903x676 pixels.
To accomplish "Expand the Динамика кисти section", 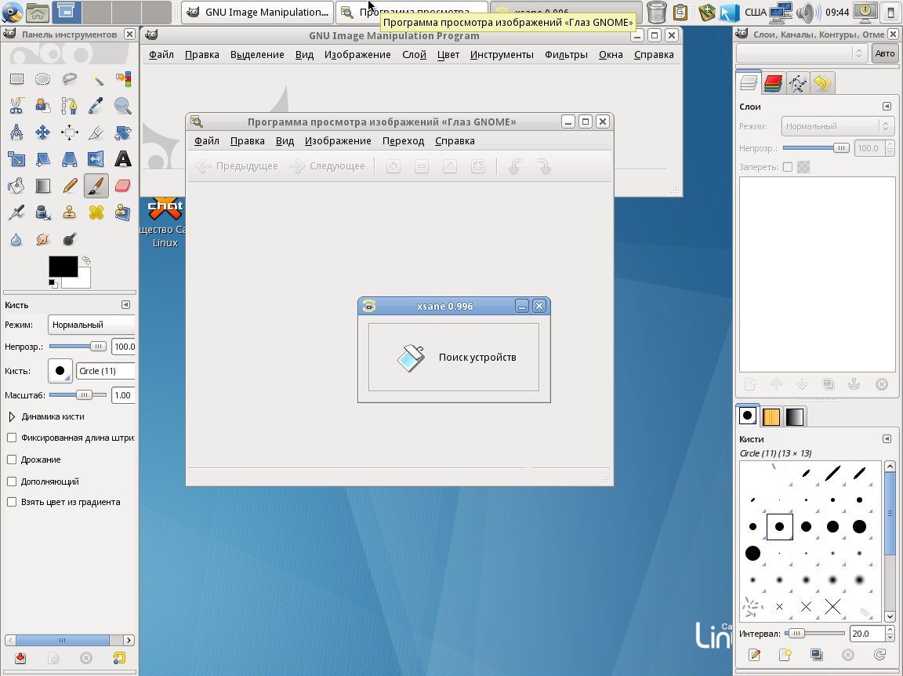I will pyautogui.click(x=12, y=416).
